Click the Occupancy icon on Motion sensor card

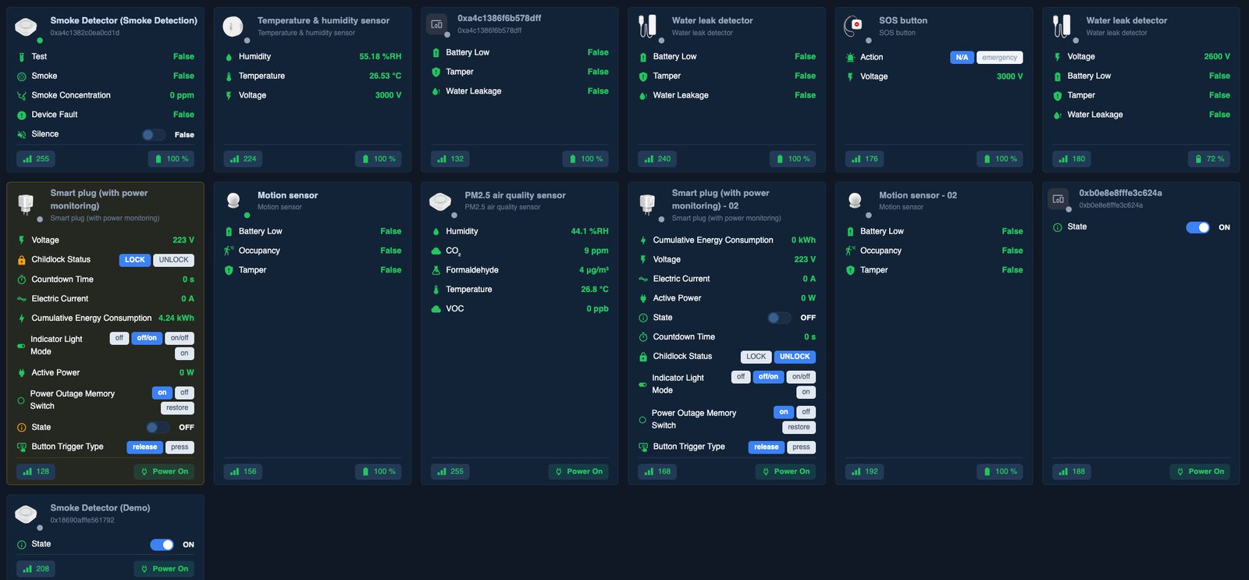pos(229,251)
